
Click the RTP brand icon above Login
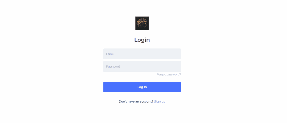coord(142,23)
